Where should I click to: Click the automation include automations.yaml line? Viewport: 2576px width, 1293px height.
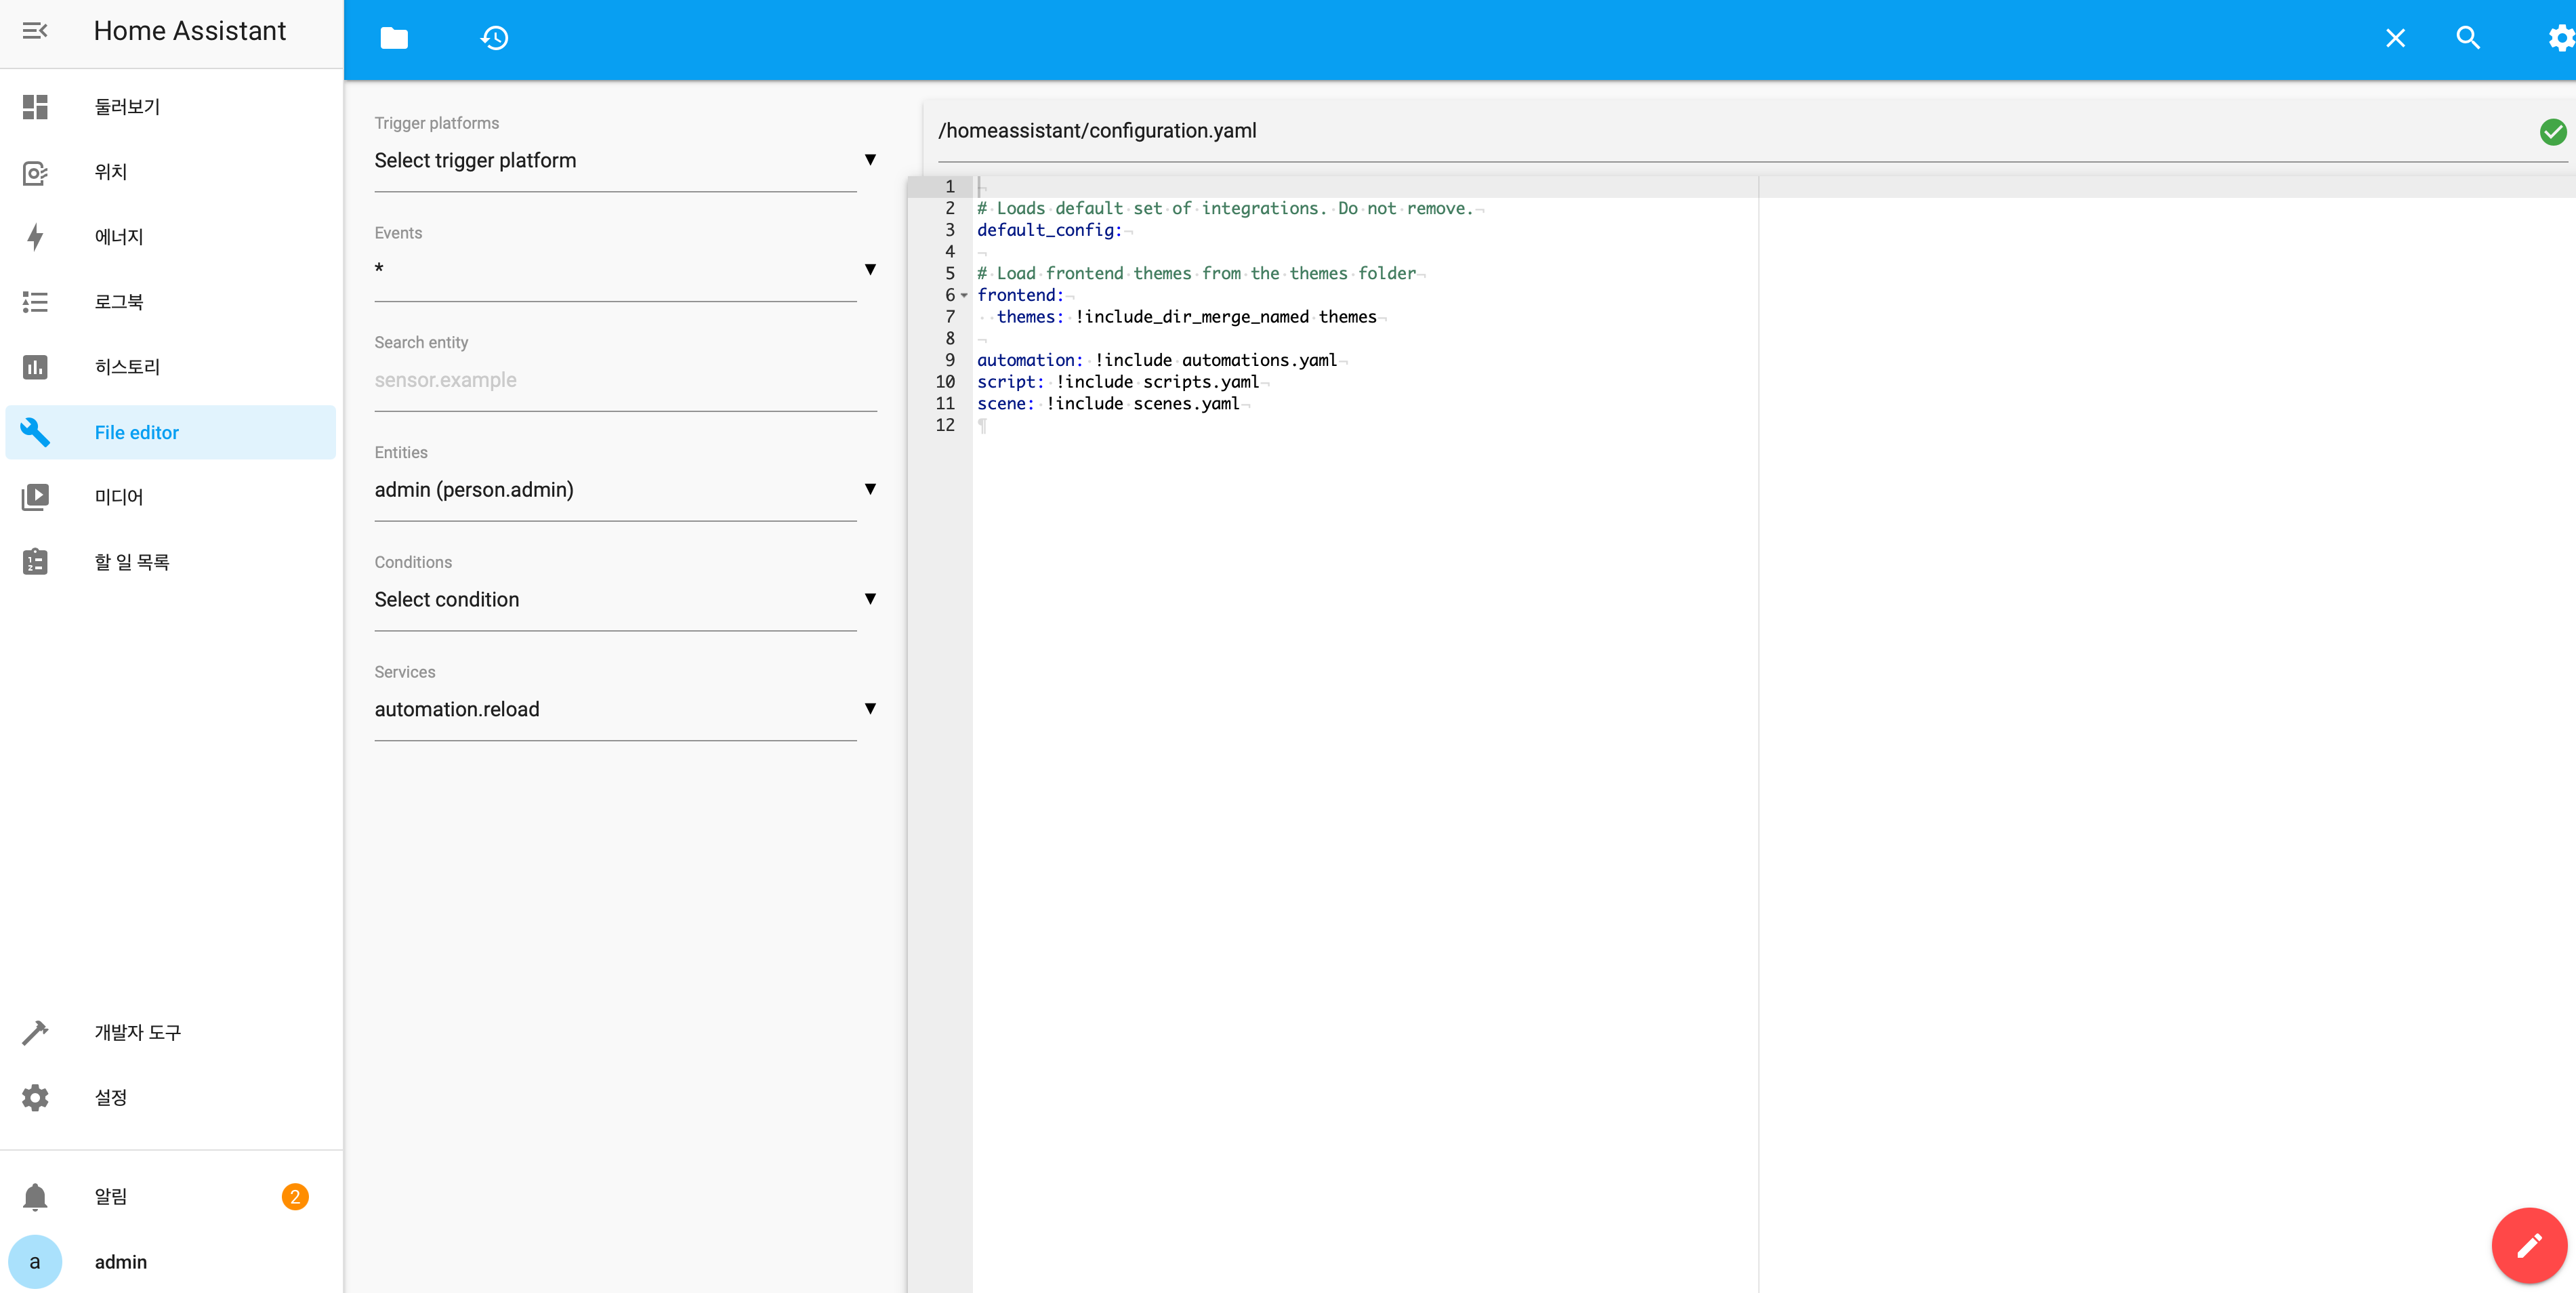(x=1156, y=360)
